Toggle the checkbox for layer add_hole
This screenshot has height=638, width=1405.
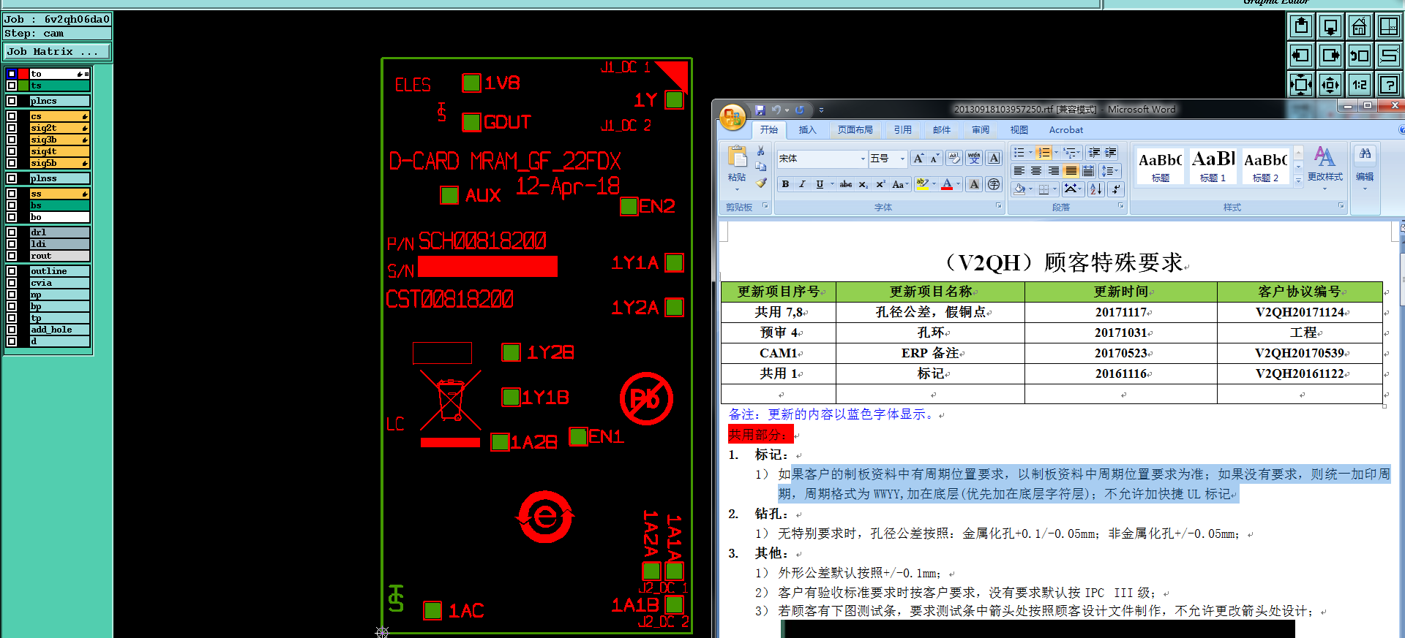tap(12, 330)
